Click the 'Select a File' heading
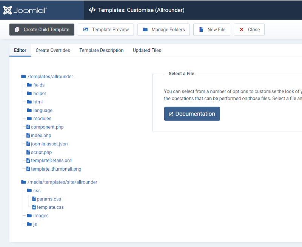302x247 pixels. pos(181,74)
